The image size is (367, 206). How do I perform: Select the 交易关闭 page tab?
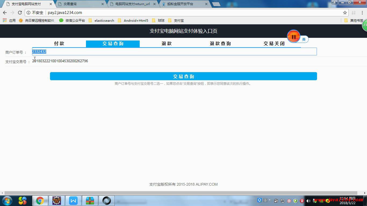coord(274,43)
